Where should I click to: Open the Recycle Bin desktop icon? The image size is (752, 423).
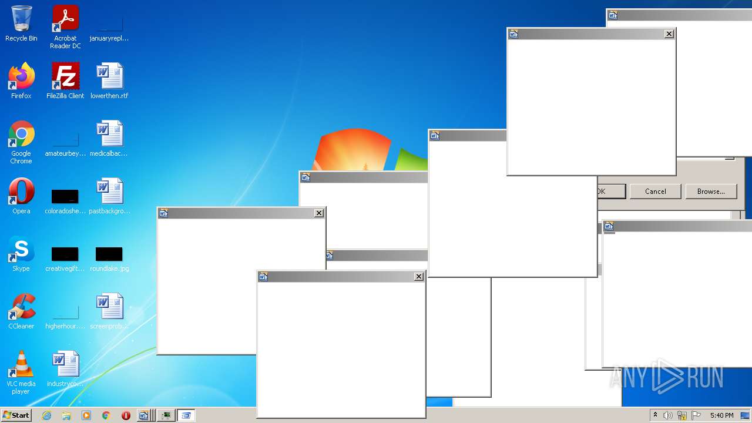(x=21, y=25)
